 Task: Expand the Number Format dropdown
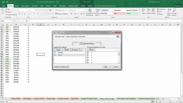pos(84,10)
